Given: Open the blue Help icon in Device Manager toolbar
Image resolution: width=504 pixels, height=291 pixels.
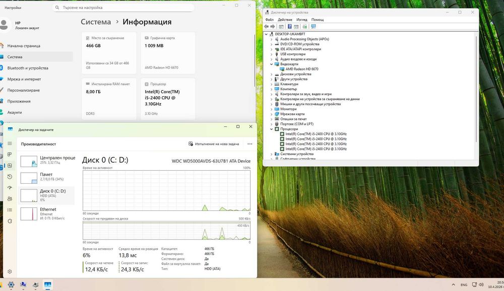Looking at the screenshot, I should click(x=290, y=27).
